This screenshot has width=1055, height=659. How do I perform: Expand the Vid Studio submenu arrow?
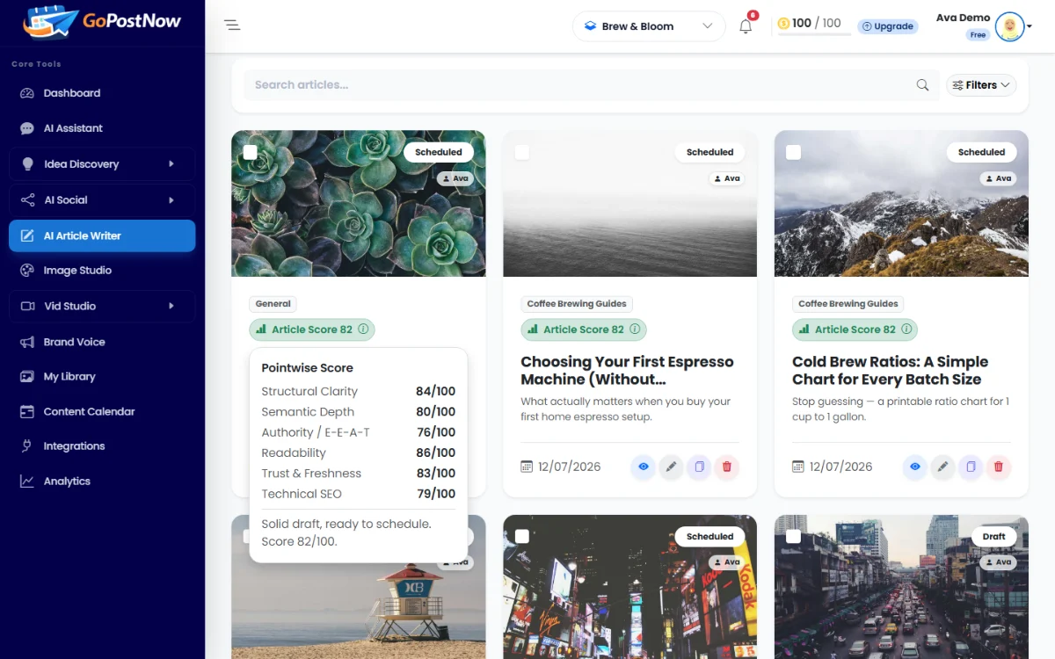[x=171, y=306]
